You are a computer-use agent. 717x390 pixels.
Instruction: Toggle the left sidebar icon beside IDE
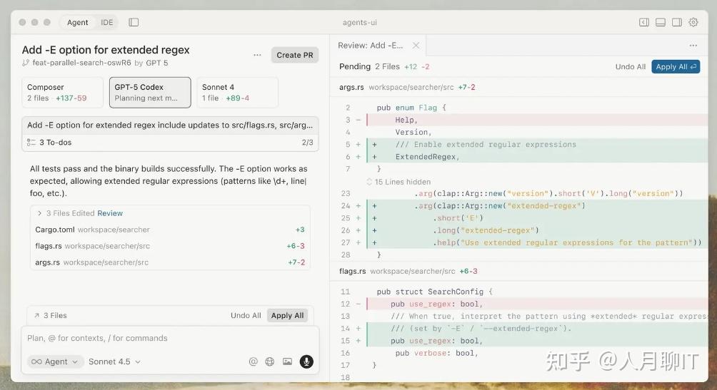pos(134,22)
